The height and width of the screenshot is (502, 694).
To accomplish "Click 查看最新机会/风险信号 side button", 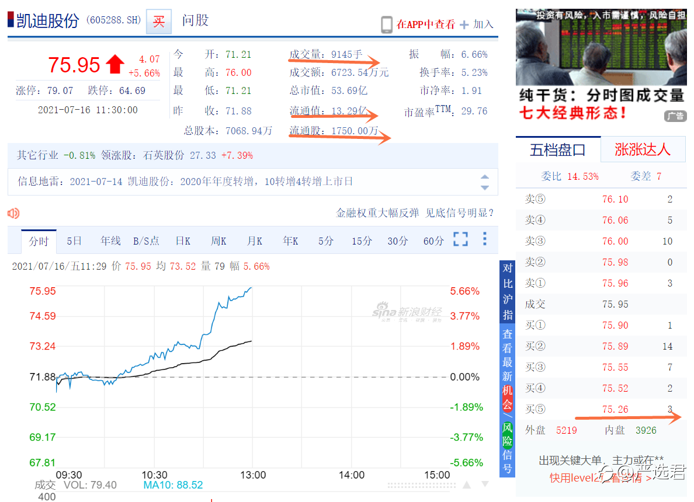I will pyautogui.click(x=508, y=400).
